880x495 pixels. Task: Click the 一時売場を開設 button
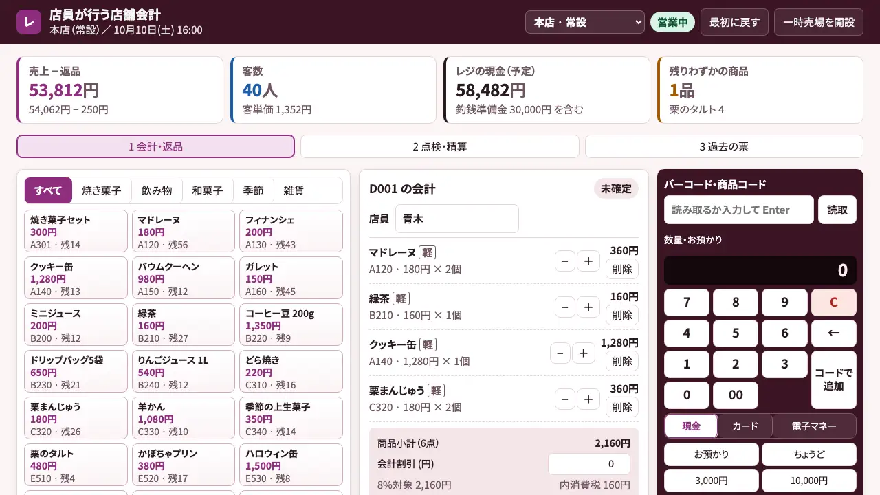(x=819, y=22)
